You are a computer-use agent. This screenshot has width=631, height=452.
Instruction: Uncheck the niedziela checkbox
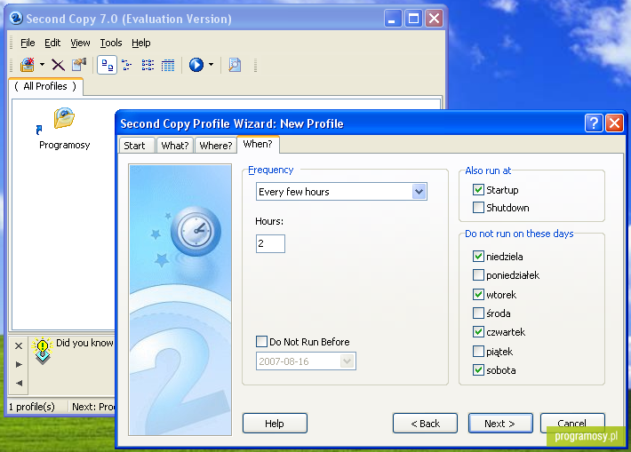[x=478, y=256]
